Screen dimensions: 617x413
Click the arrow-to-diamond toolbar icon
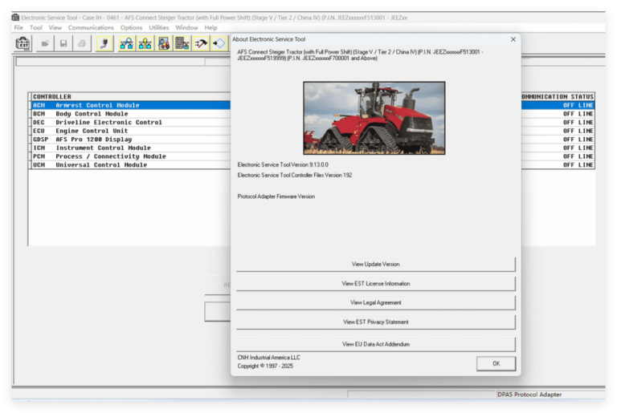click(x=219, y=43)
